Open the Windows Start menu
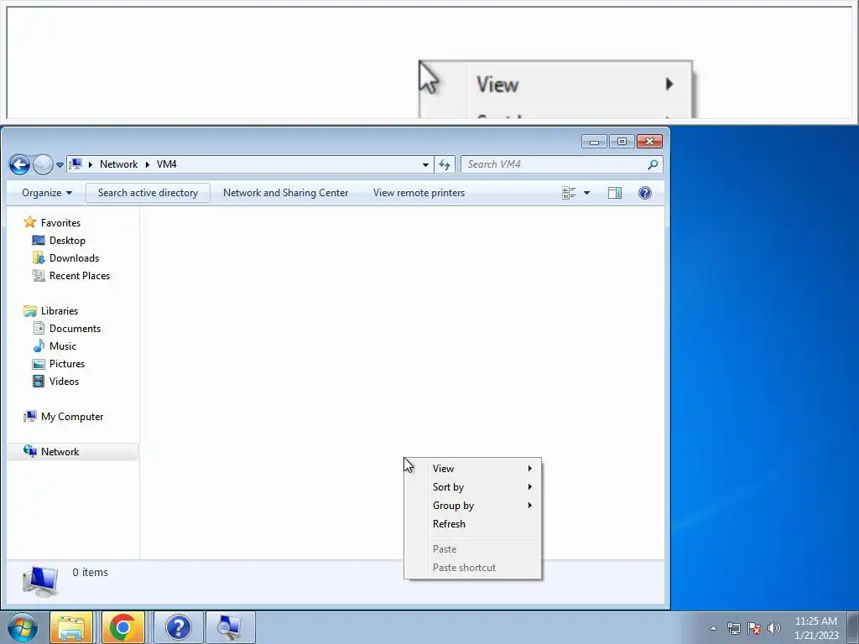Screen dimensions: 859x644 coord(22,627)
